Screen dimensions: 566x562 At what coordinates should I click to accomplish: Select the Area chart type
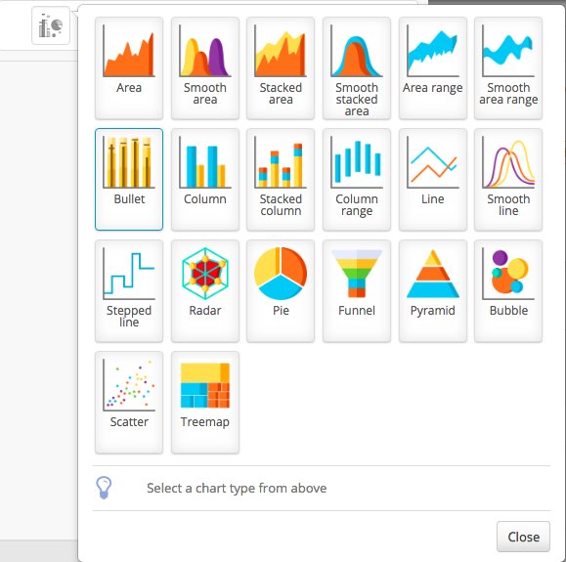129,67
